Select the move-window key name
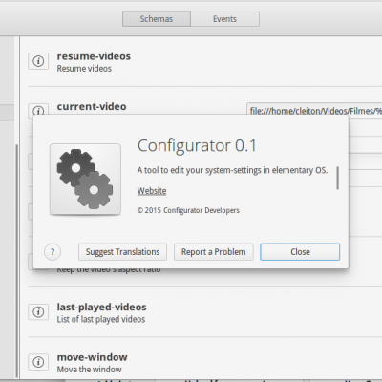 tap(92, 357)
